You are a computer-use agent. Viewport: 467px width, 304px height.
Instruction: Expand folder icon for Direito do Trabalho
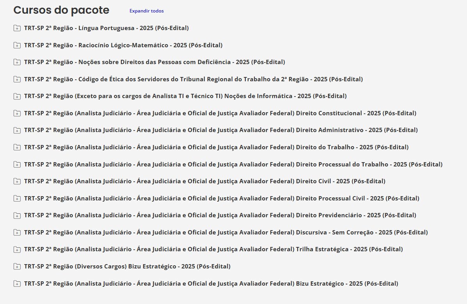[17, 147]
